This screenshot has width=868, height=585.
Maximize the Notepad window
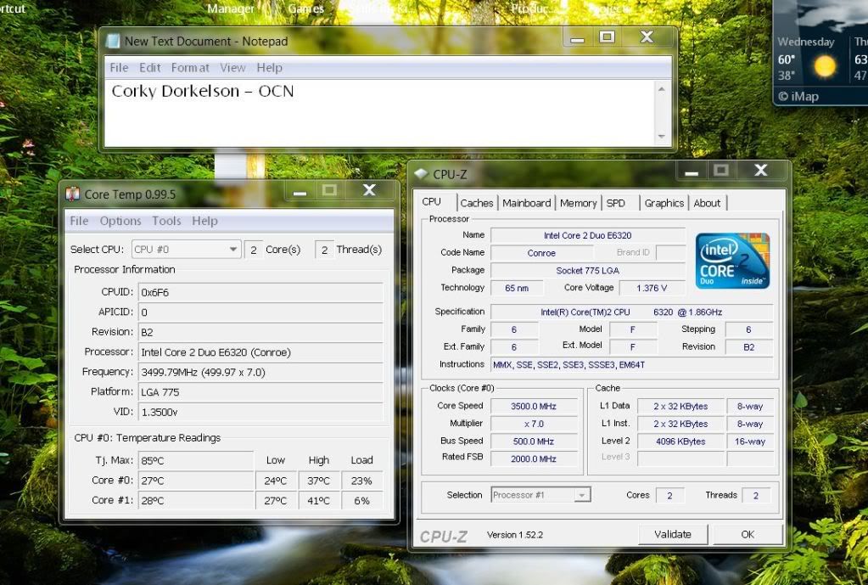point(608,37)
